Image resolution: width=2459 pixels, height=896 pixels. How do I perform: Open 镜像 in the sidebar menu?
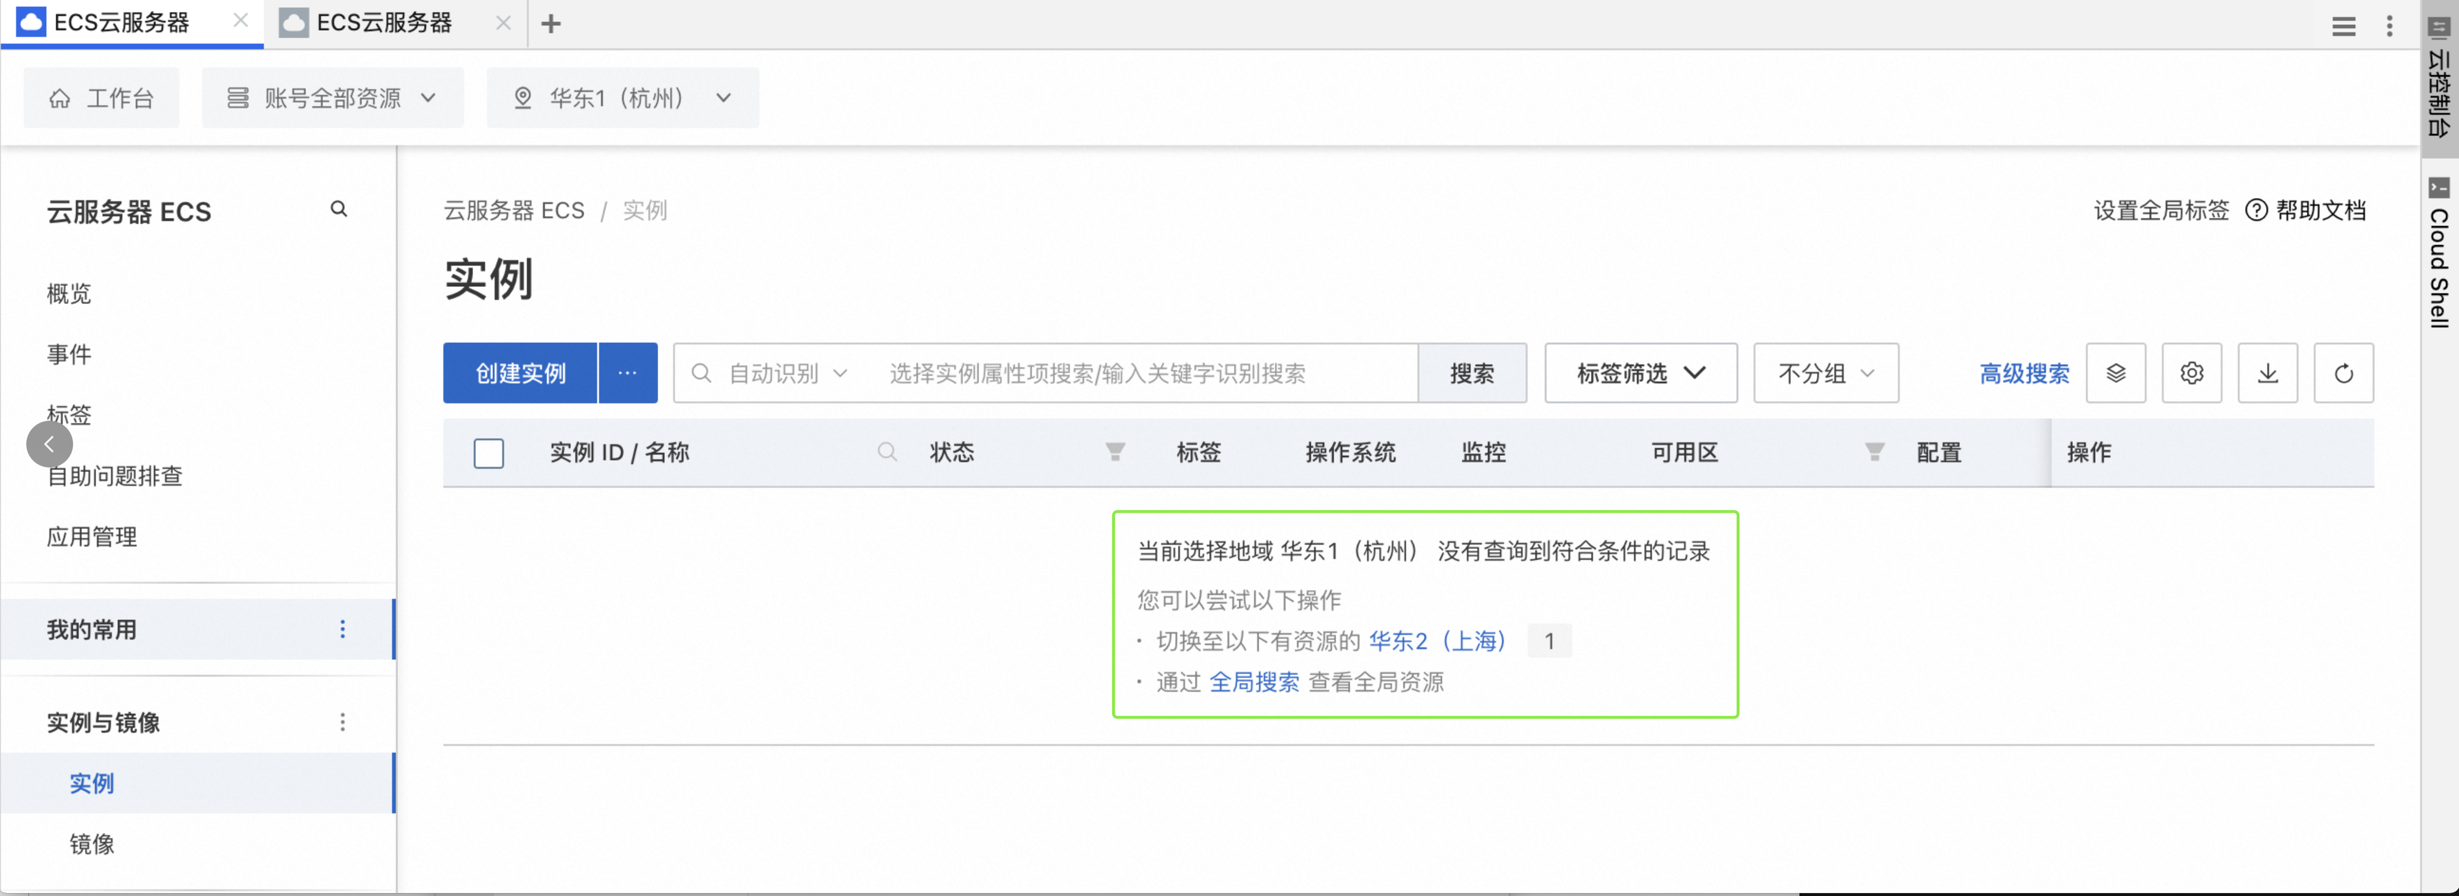click(92, 843)
